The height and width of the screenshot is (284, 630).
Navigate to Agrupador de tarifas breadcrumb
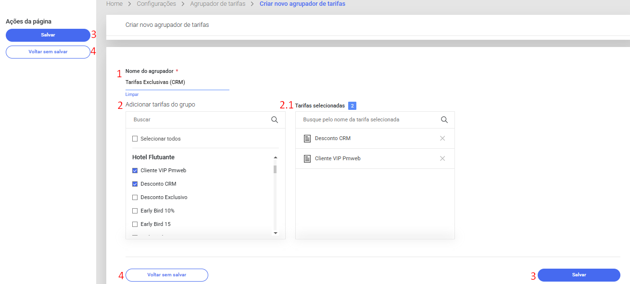[x=217, y=4]
